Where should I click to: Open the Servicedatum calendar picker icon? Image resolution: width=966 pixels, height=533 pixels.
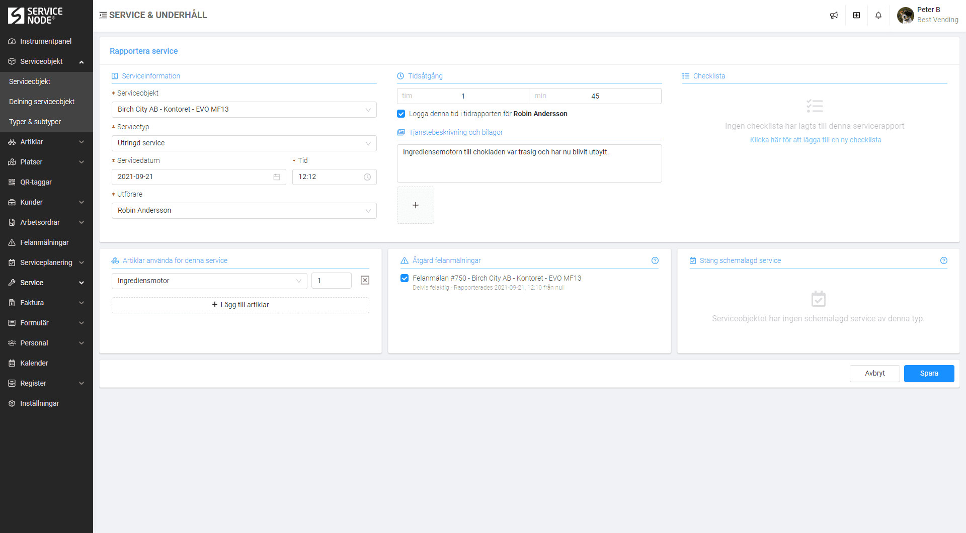coord(277,177)
